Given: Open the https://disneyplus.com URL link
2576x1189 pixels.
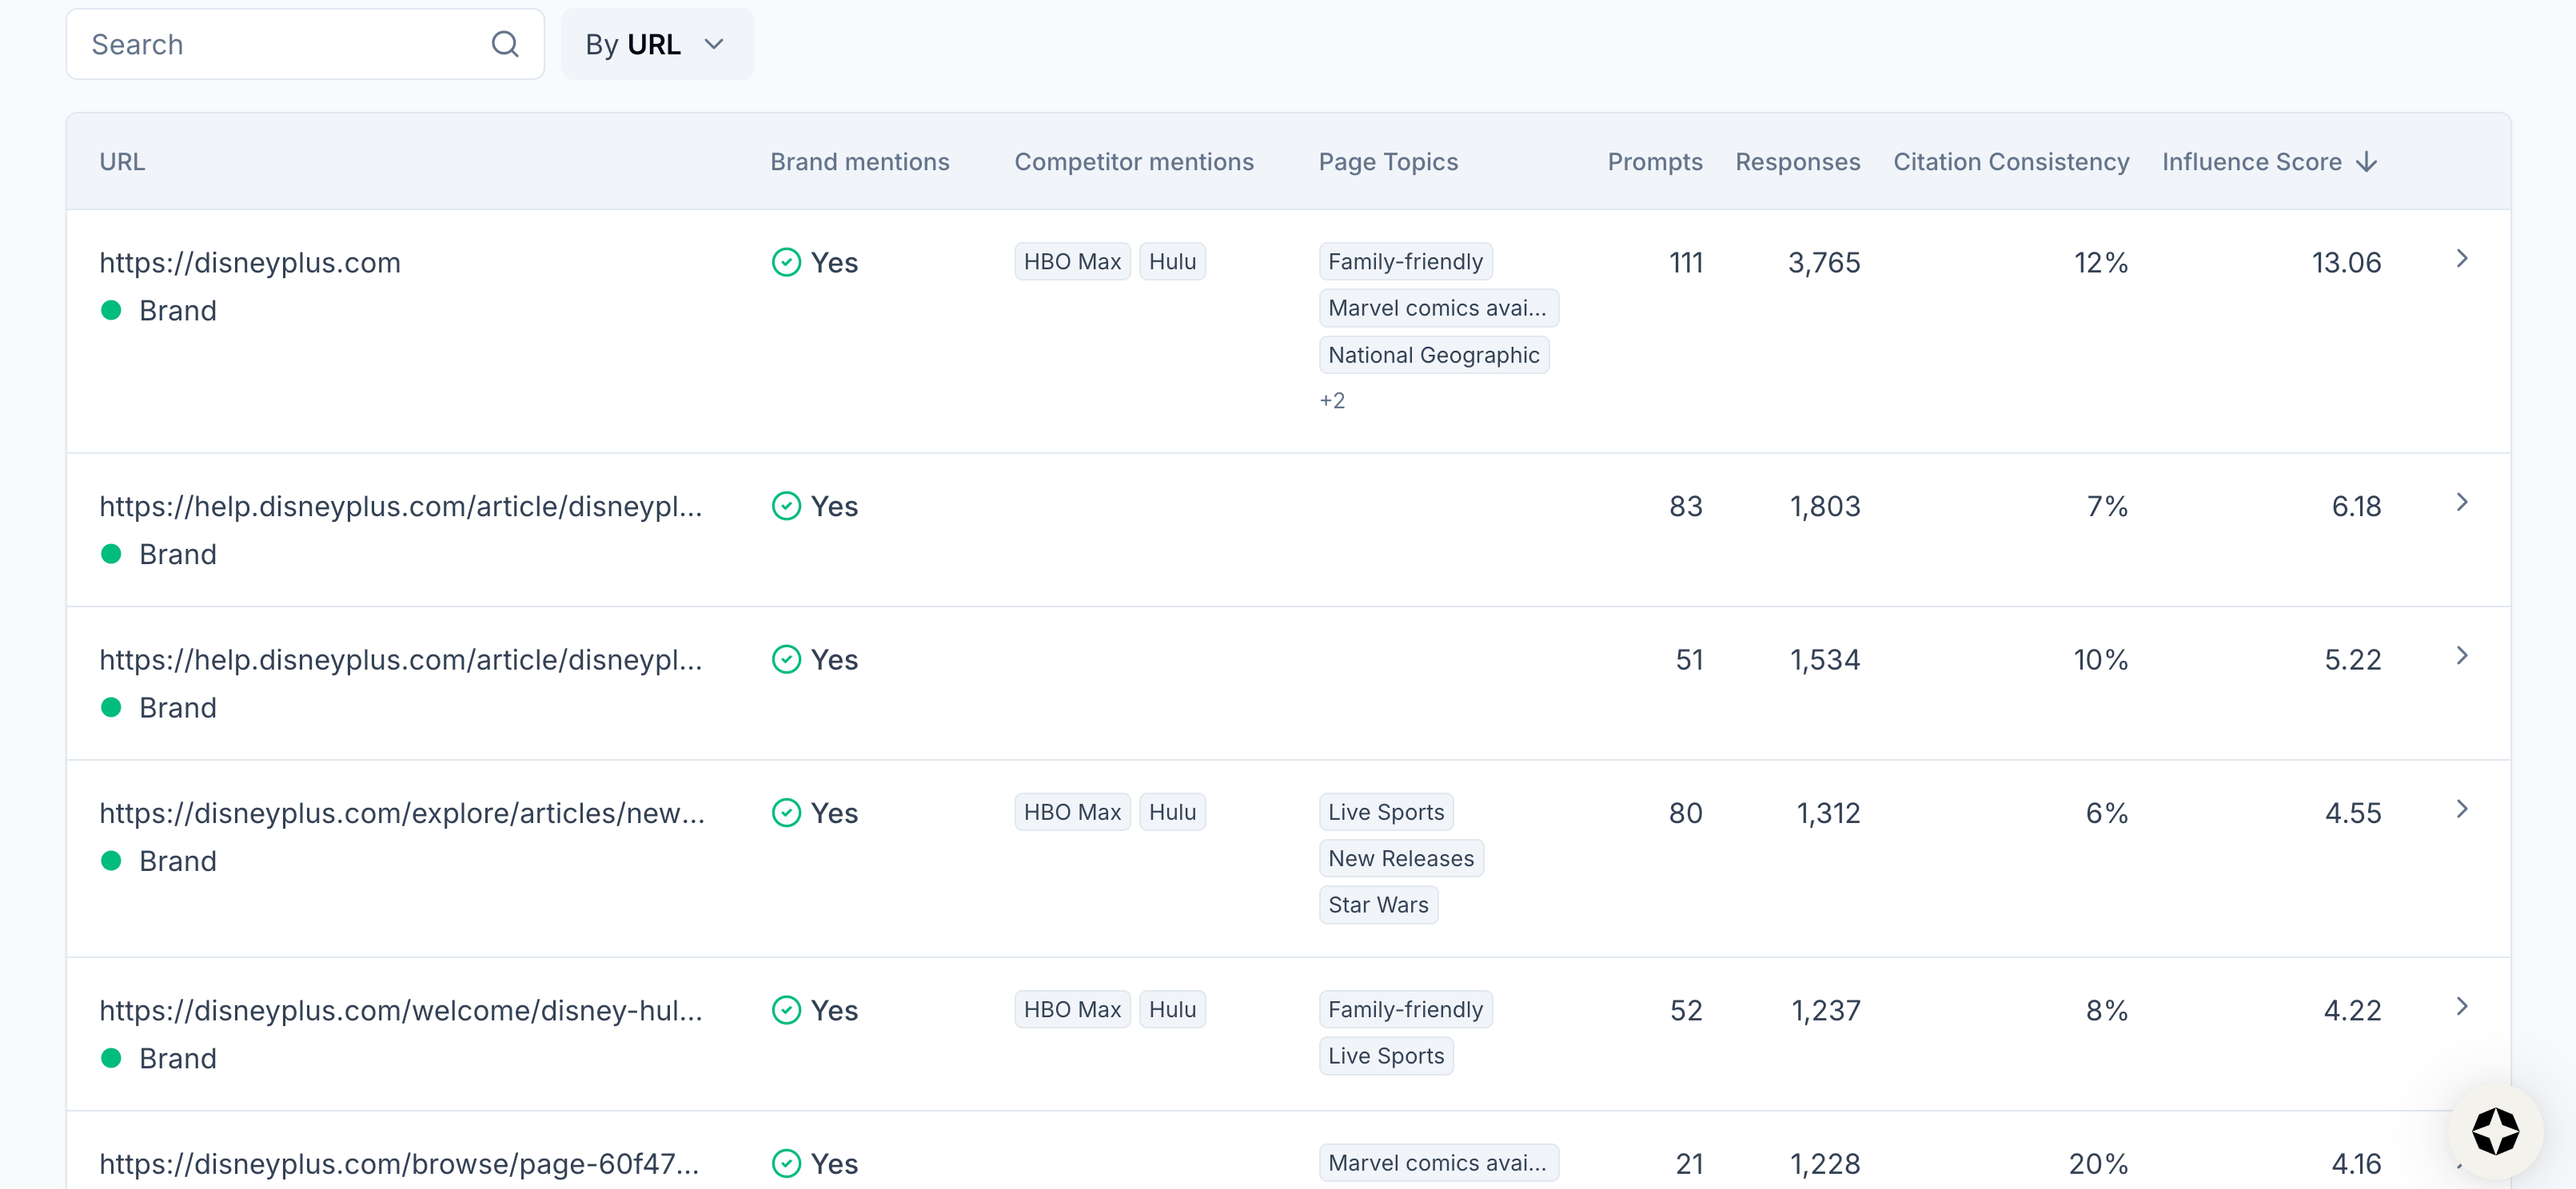Looking at the screenshot, I should [x=250, y=262].
